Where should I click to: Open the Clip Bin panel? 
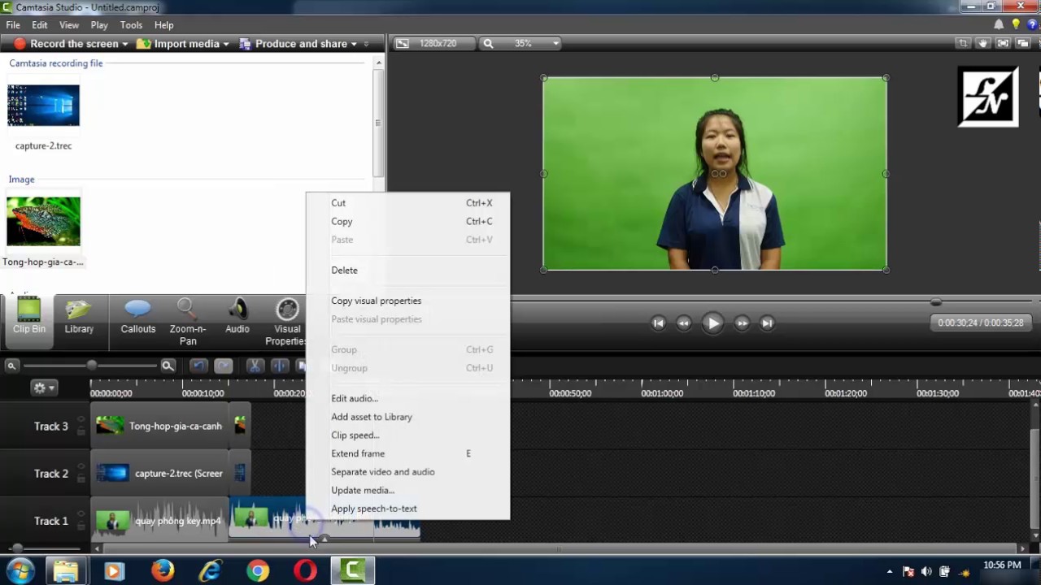28,316
